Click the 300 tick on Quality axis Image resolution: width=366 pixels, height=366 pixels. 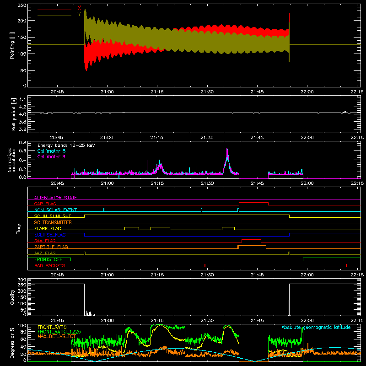[22, 280]
